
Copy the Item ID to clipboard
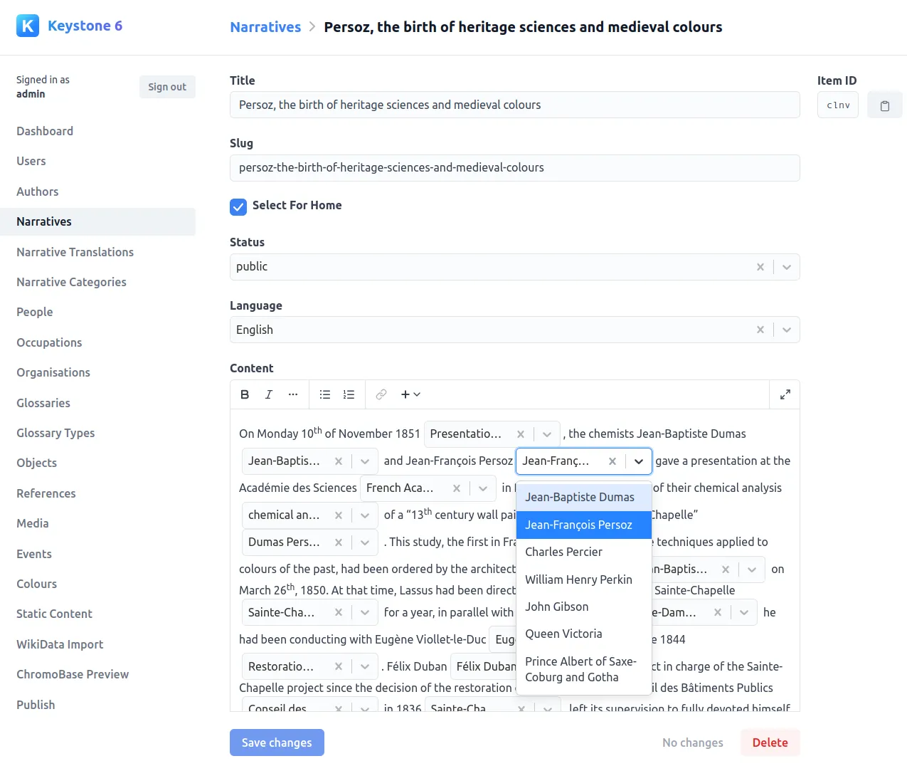coord(884,105)
